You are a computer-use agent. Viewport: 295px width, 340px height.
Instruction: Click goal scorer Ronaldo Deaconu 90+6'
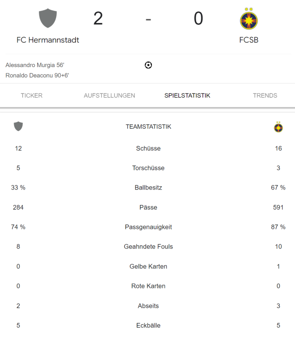click(37, 75)
